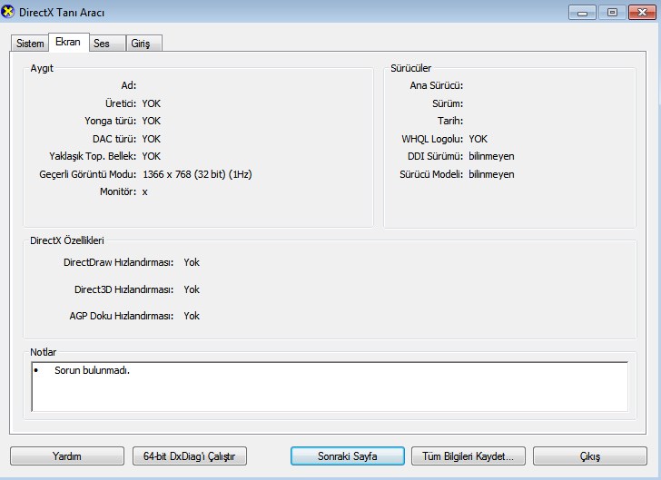Switch to the Sistem tab

pos(29,44)
